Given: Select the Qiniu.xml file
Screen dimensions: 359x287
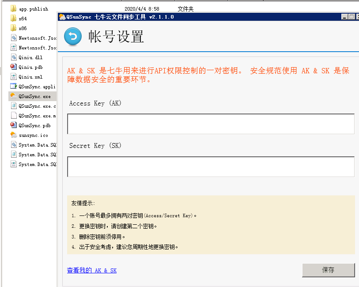Looking at the screenshot, I should (30, 77).
